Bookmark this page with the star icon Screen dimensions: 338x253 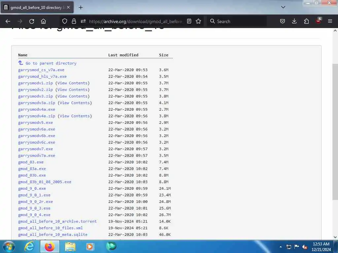pyautogui.click(x=198, y=21)
